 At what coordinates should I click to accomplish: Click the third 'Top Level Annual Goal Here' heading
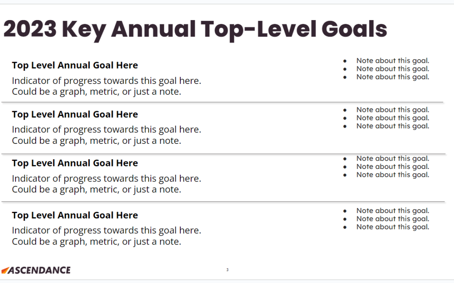tap(75, 163)
